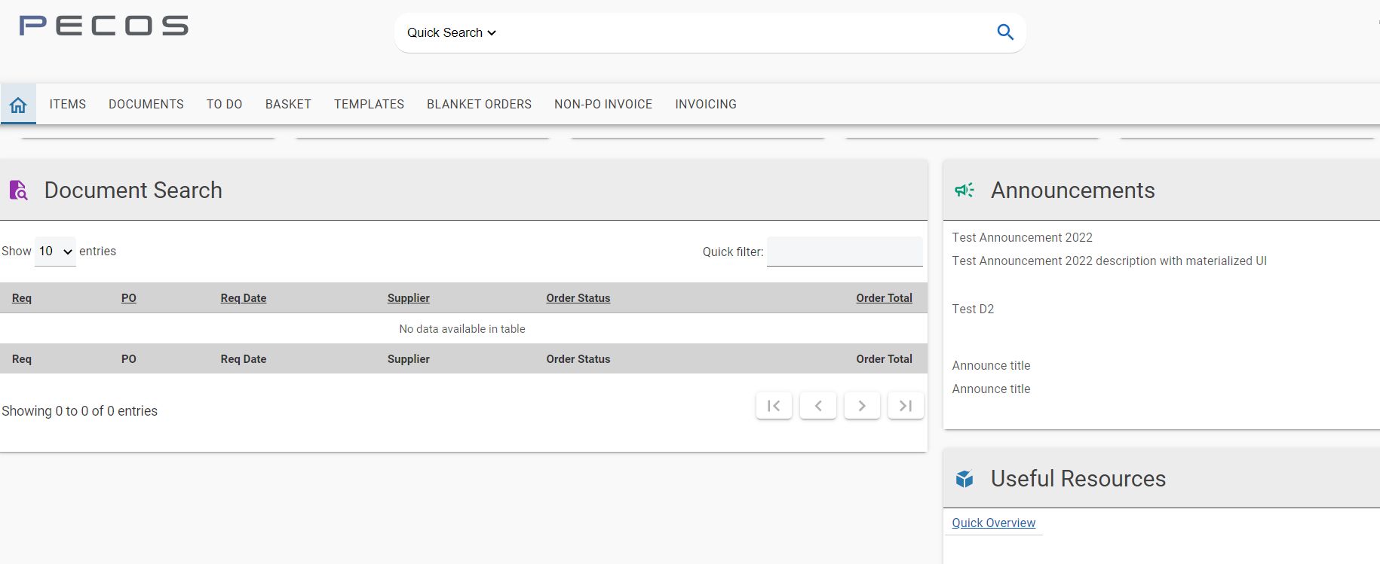Click the search magnifier icon
The height and width of the screenshot is (564, 1380).
[x=1004, y=32]
